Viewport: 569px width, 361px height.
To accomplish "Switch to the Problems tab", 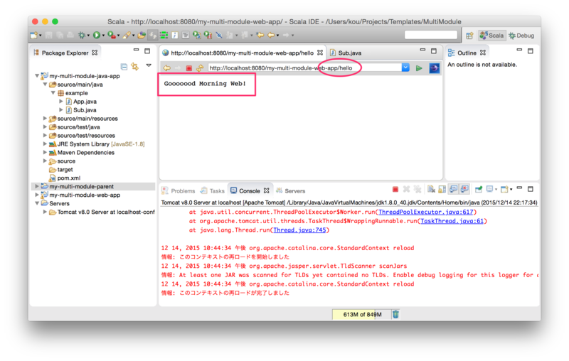I will click(179, 190).
